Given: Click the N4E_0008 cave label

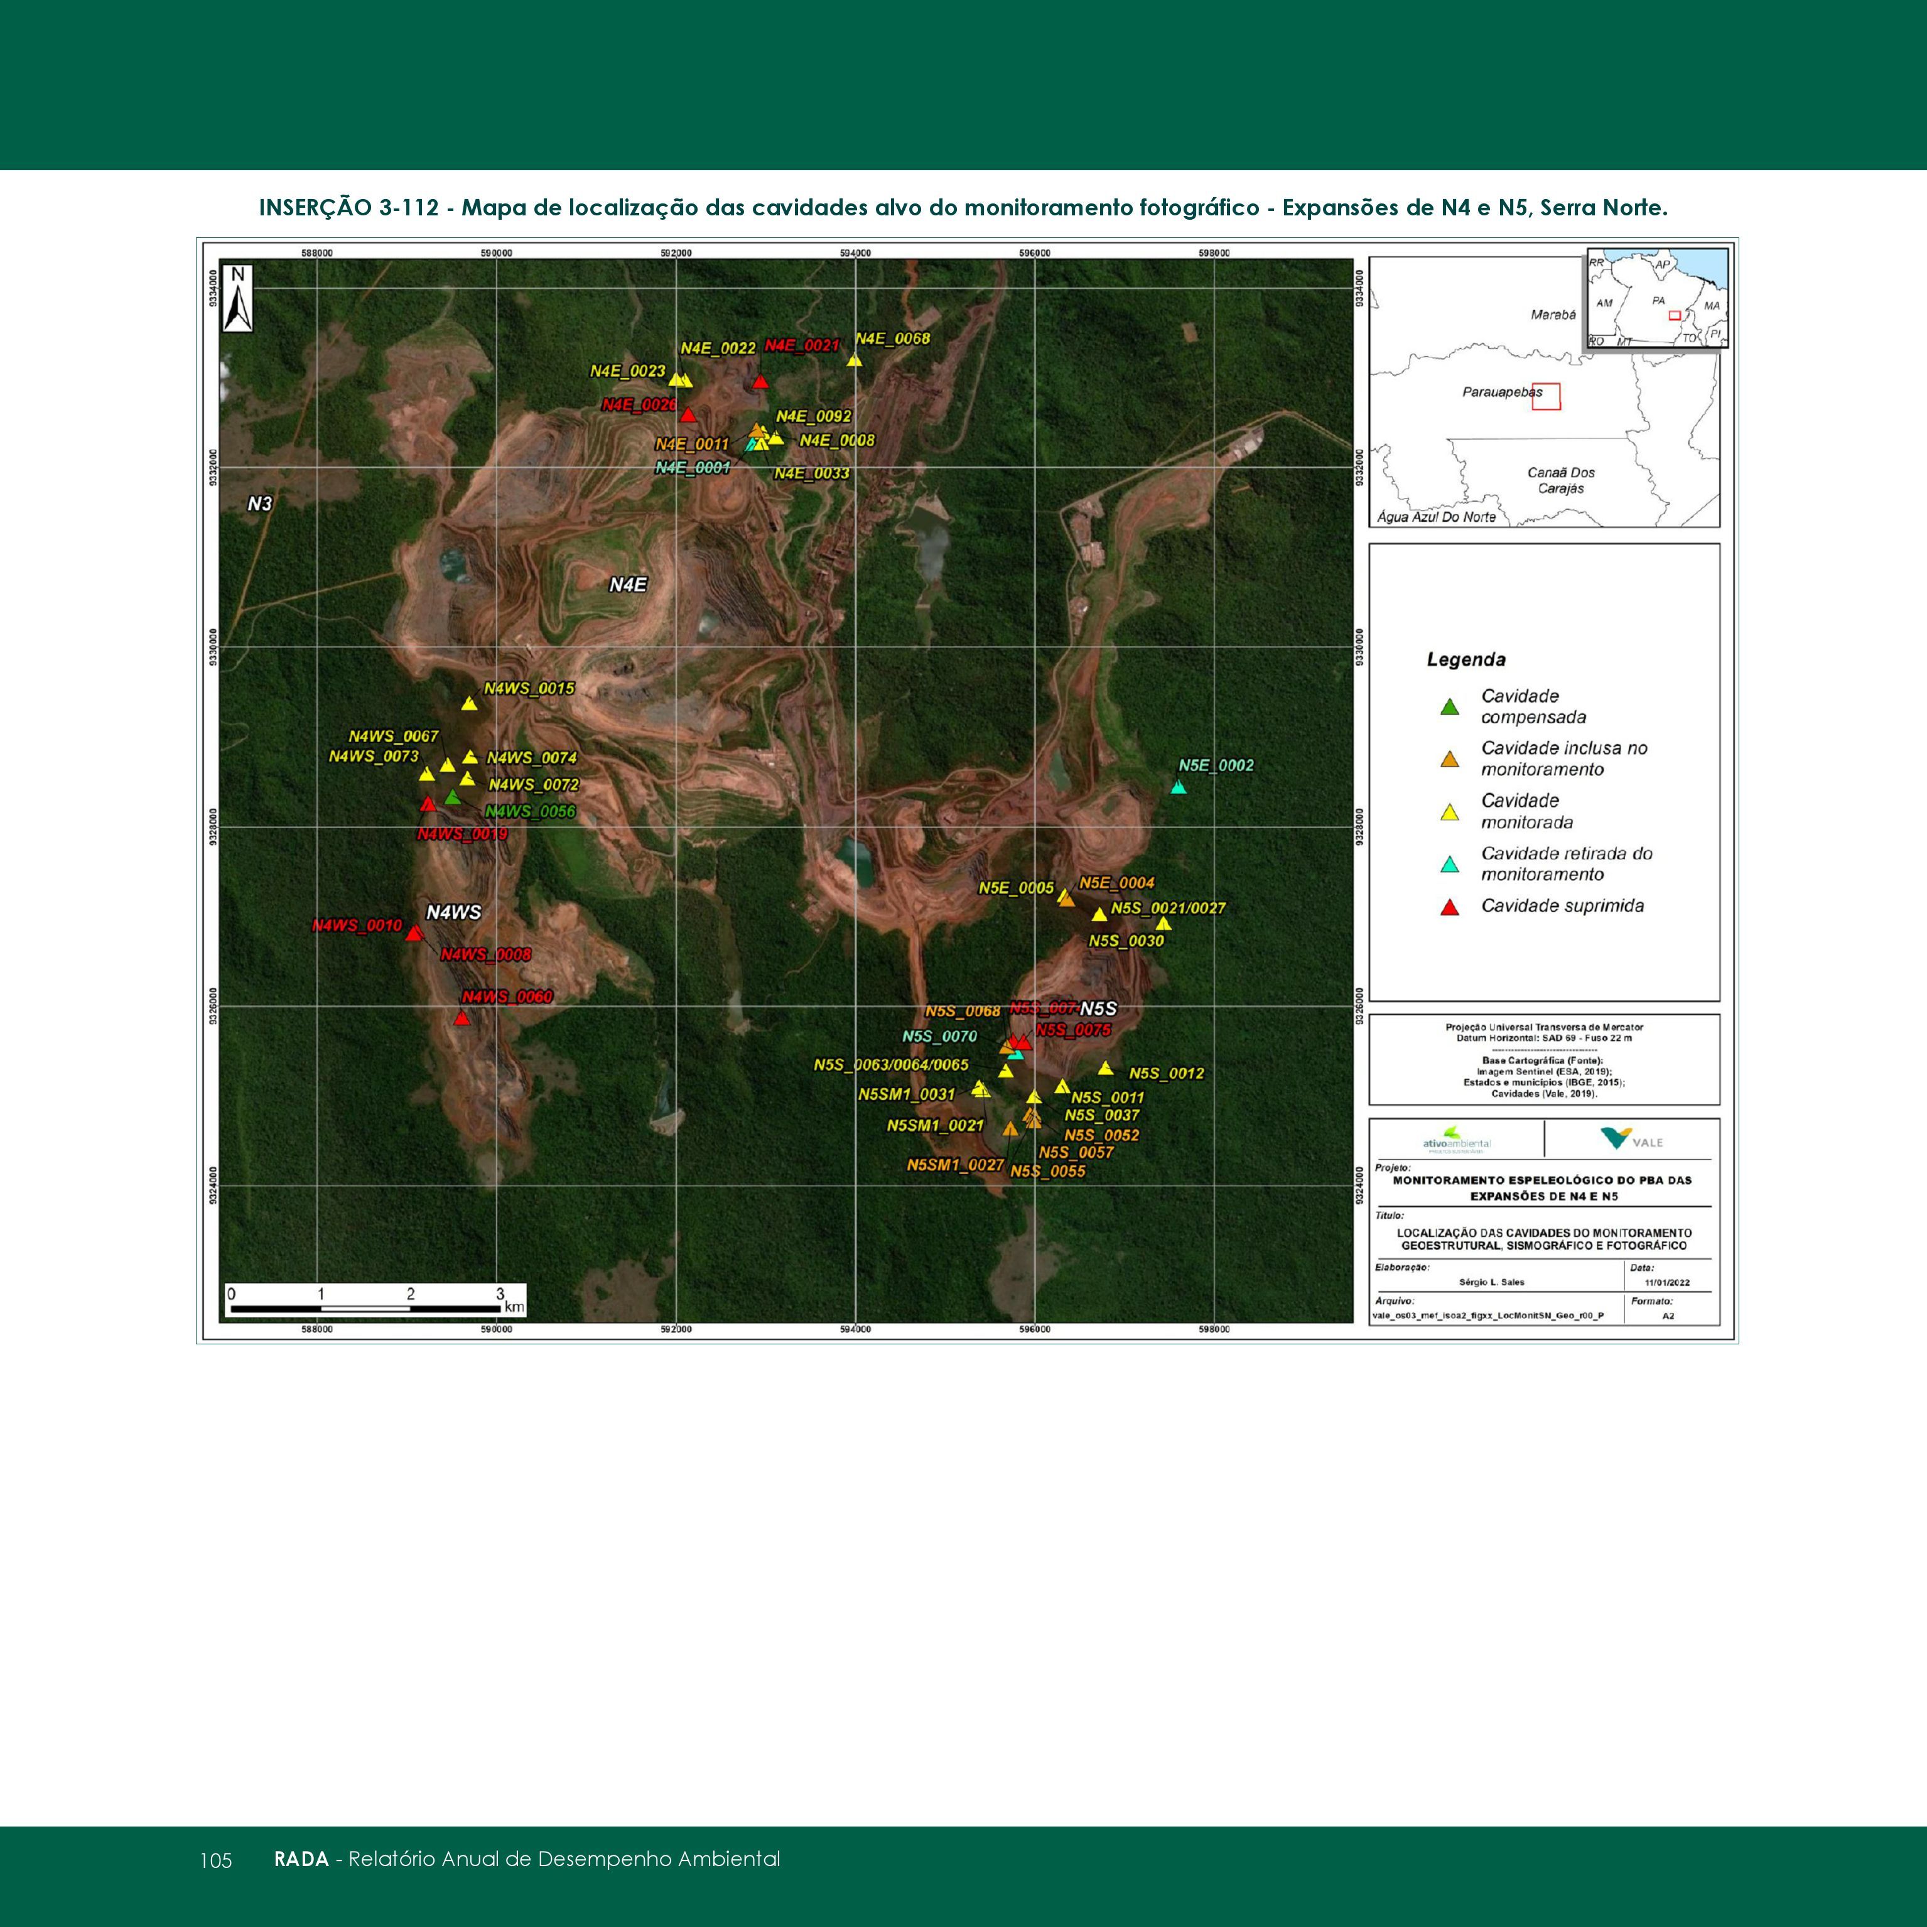Looking at the screenshot, I should click(837, 440).
